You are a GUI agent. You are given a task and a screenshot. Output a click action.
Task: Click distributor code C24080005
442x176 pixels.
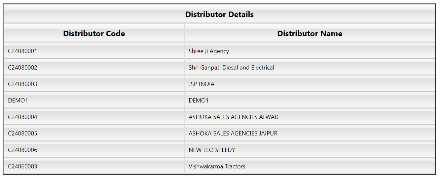coord(22,133)
